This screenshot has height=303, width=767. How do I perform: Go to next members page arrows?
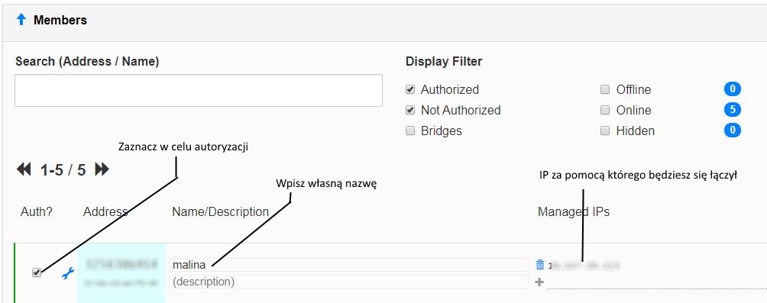tap(102, 169)
